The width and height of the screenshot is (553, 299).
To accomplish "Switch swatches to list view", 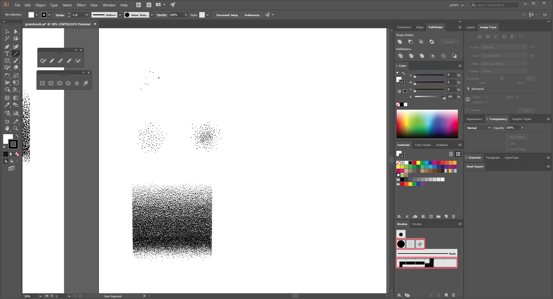I will point(451,154).
